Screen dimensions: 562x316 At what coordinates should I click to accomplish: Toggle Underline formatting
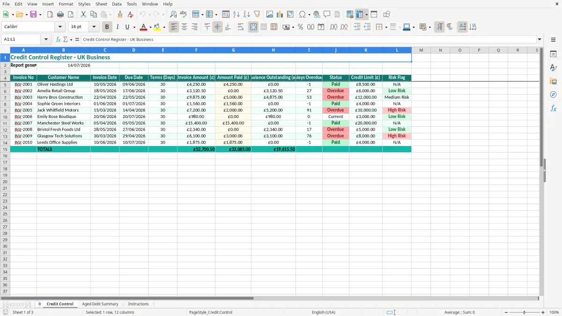127,27
